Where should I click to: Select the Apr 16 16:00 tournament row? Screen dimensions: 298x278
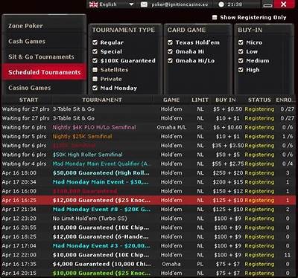(x=148, y=191)
